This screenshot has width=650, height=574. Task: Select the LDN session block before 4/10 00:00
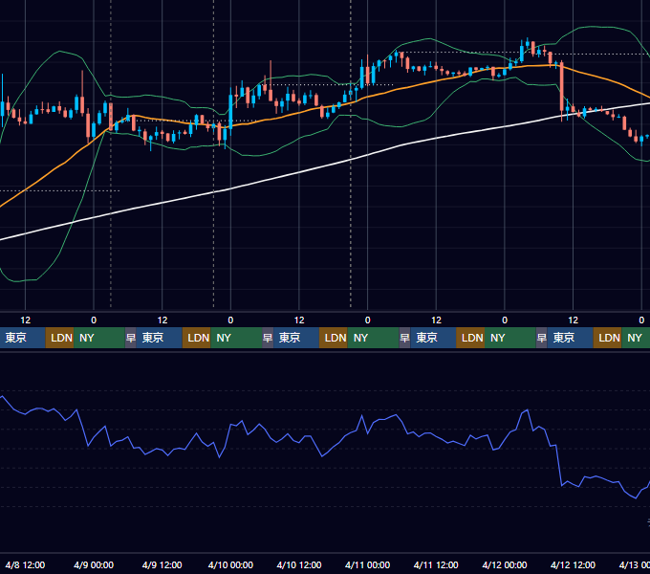[197, 338]
